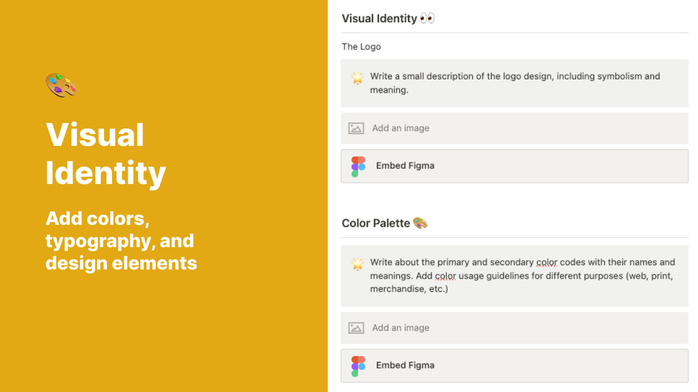Click into the primary and secondary color callout text
Viewport: 698px width, 392px height.
pos(521,275)
